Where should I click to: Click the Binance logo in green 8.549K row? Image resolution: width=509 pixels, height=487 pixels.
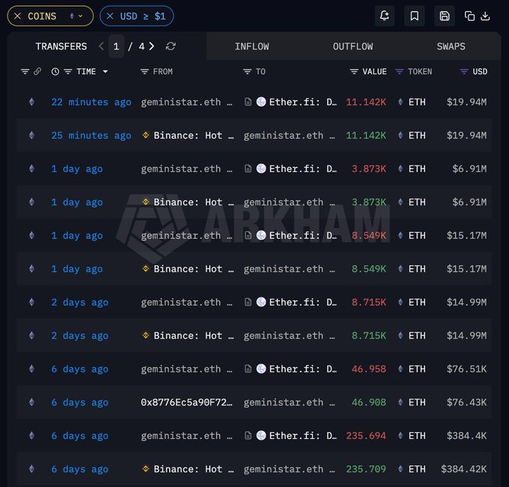click(x=146, y=269)
